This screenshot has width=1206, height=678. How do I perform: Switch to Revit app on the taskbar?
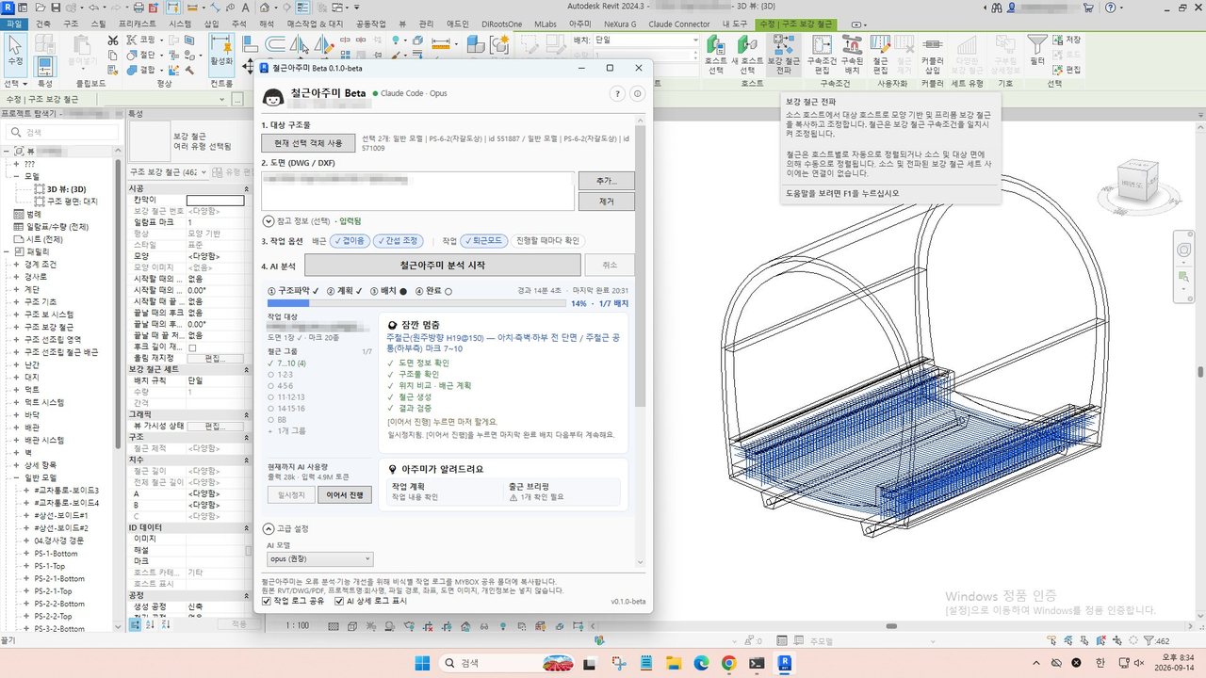click(784, 663)
